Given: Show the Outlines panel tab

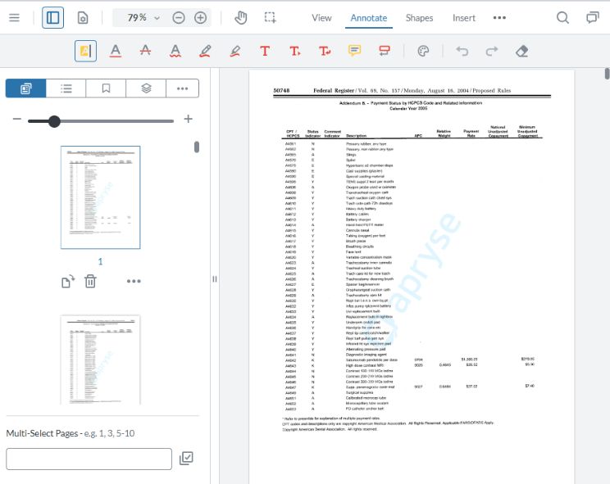Looking at the screenshot, I should [66, 88].
